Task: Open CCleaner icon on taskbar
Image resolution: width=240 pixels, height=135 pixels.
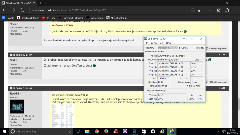Action: 116,131
